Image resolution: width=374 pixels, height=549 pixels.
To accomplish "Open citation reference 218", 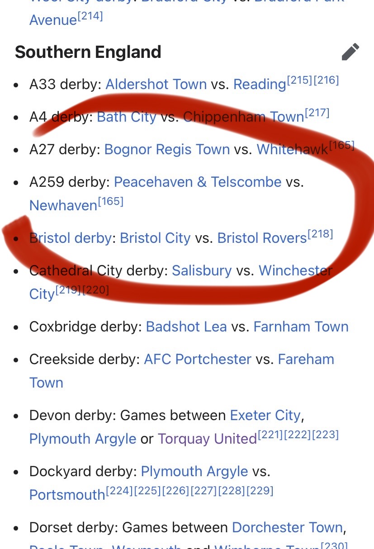I will click(x=320, y=234).
